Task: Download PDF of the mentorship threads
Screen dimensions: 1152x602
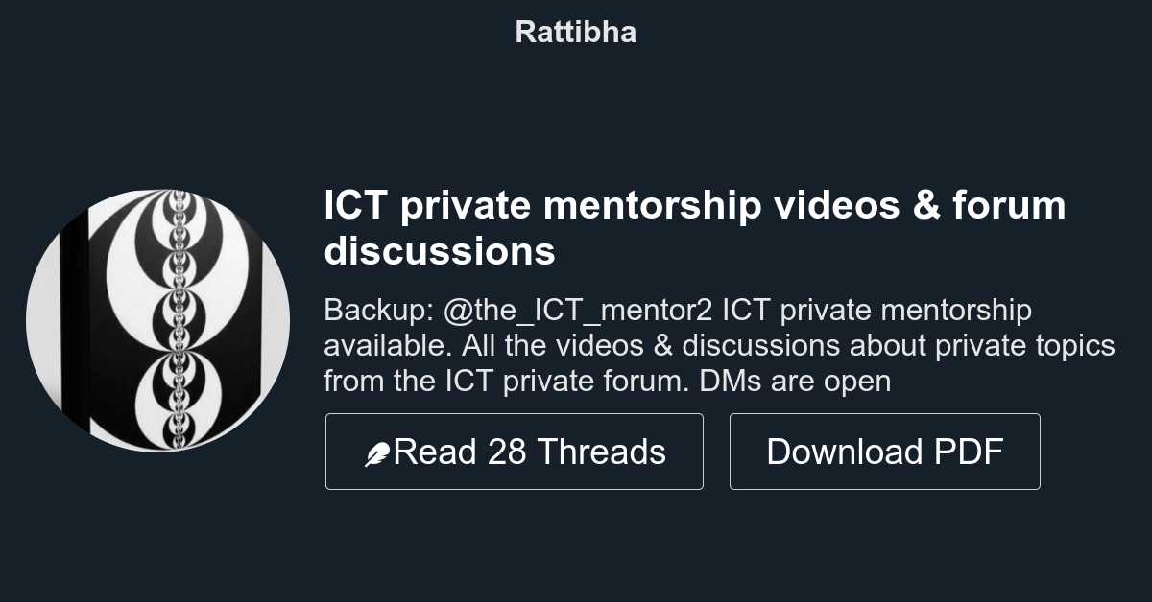Action: point(884,451)
